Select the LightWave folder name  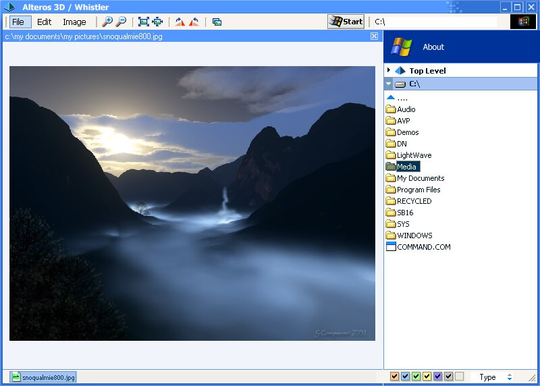click(x=414, y=155)
